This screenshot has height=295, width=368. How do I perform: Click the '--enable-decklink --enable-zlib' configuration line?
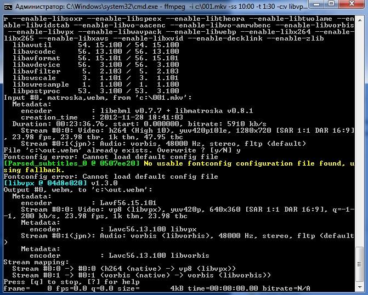tap(164, 38)
